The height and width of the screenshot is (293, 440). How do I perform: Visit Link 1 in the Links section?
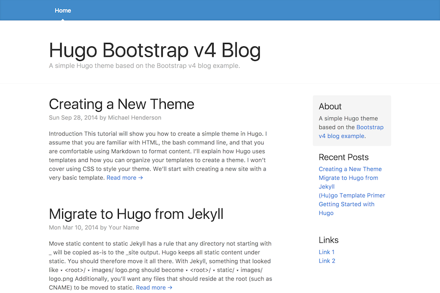327,252
